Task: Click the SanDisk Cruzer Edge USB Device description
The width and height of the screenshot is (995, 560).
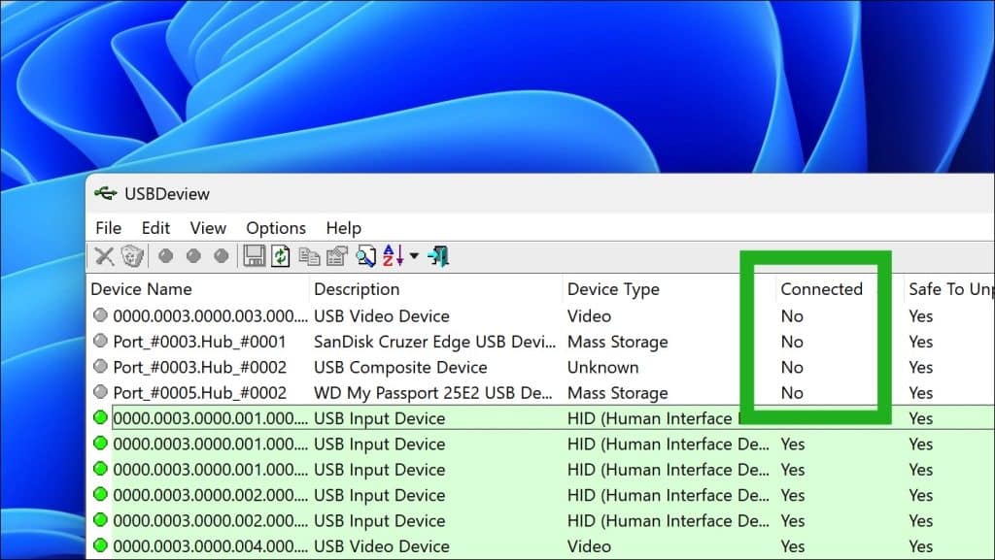Action: coord(434,342)
